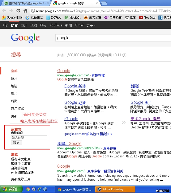Click 翻譯這個網頁 for google.com result
171x193 pixels.
pyautogui.click(x=113, y=171)
